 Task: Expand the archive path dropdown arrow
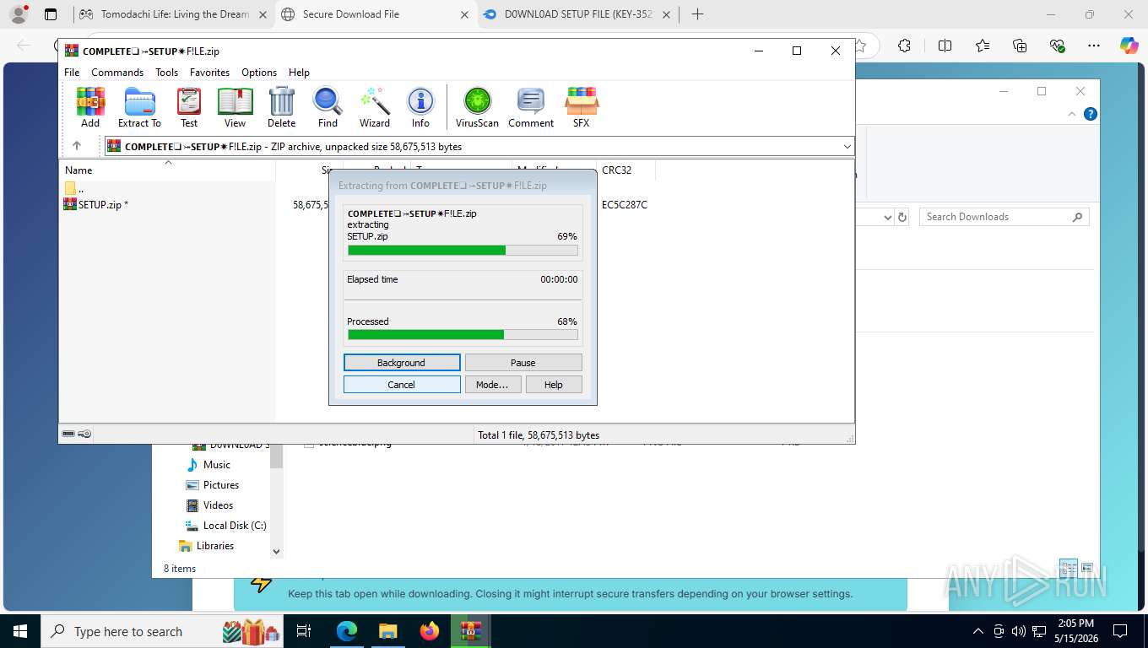(x=847, y=147)
